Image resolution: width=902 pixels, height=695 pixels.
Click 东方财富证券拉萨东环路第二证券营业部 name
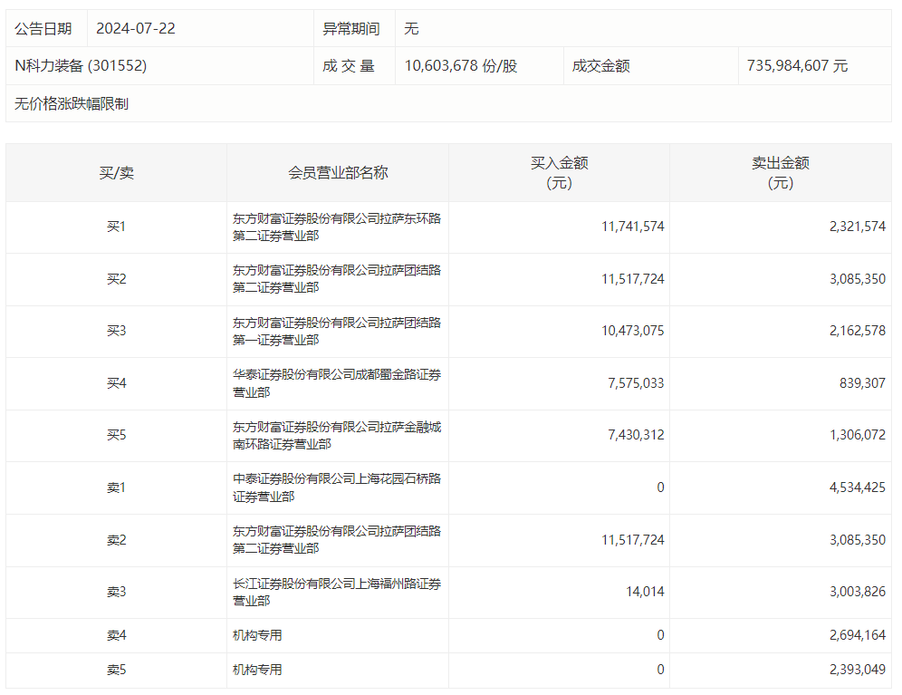[337, 227]
